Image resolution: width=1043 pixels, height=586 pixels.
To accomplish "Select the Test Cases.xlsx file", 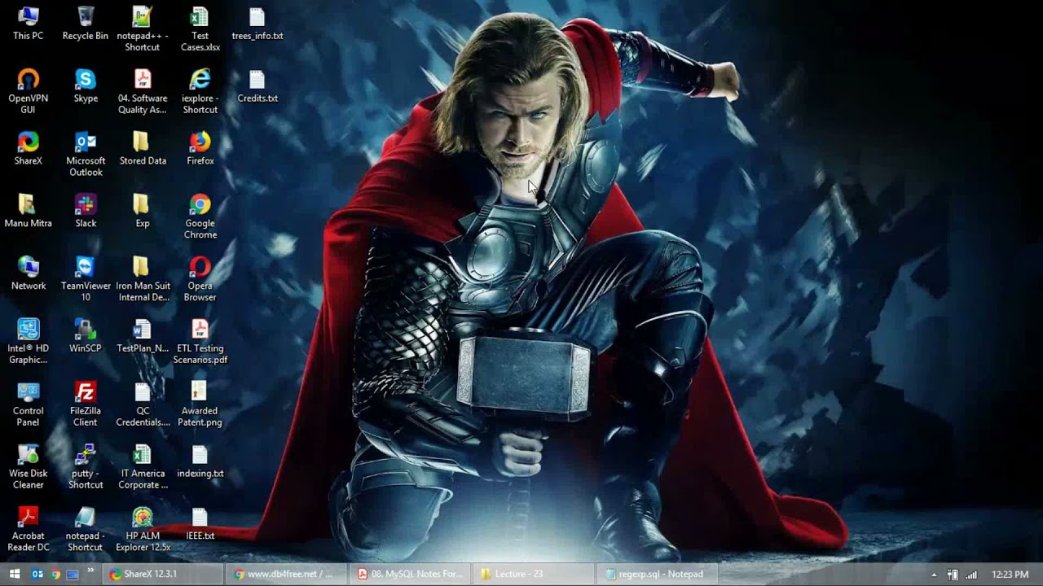I will [x=200, y=28].
